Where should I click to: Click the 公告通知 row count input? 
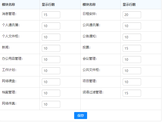point(132,37)
